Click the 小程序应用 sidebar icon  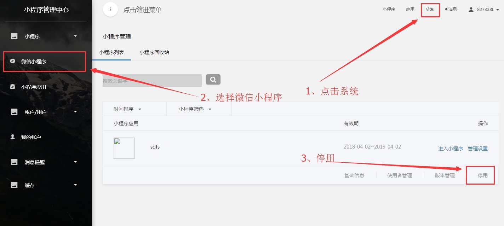(12, 86)
